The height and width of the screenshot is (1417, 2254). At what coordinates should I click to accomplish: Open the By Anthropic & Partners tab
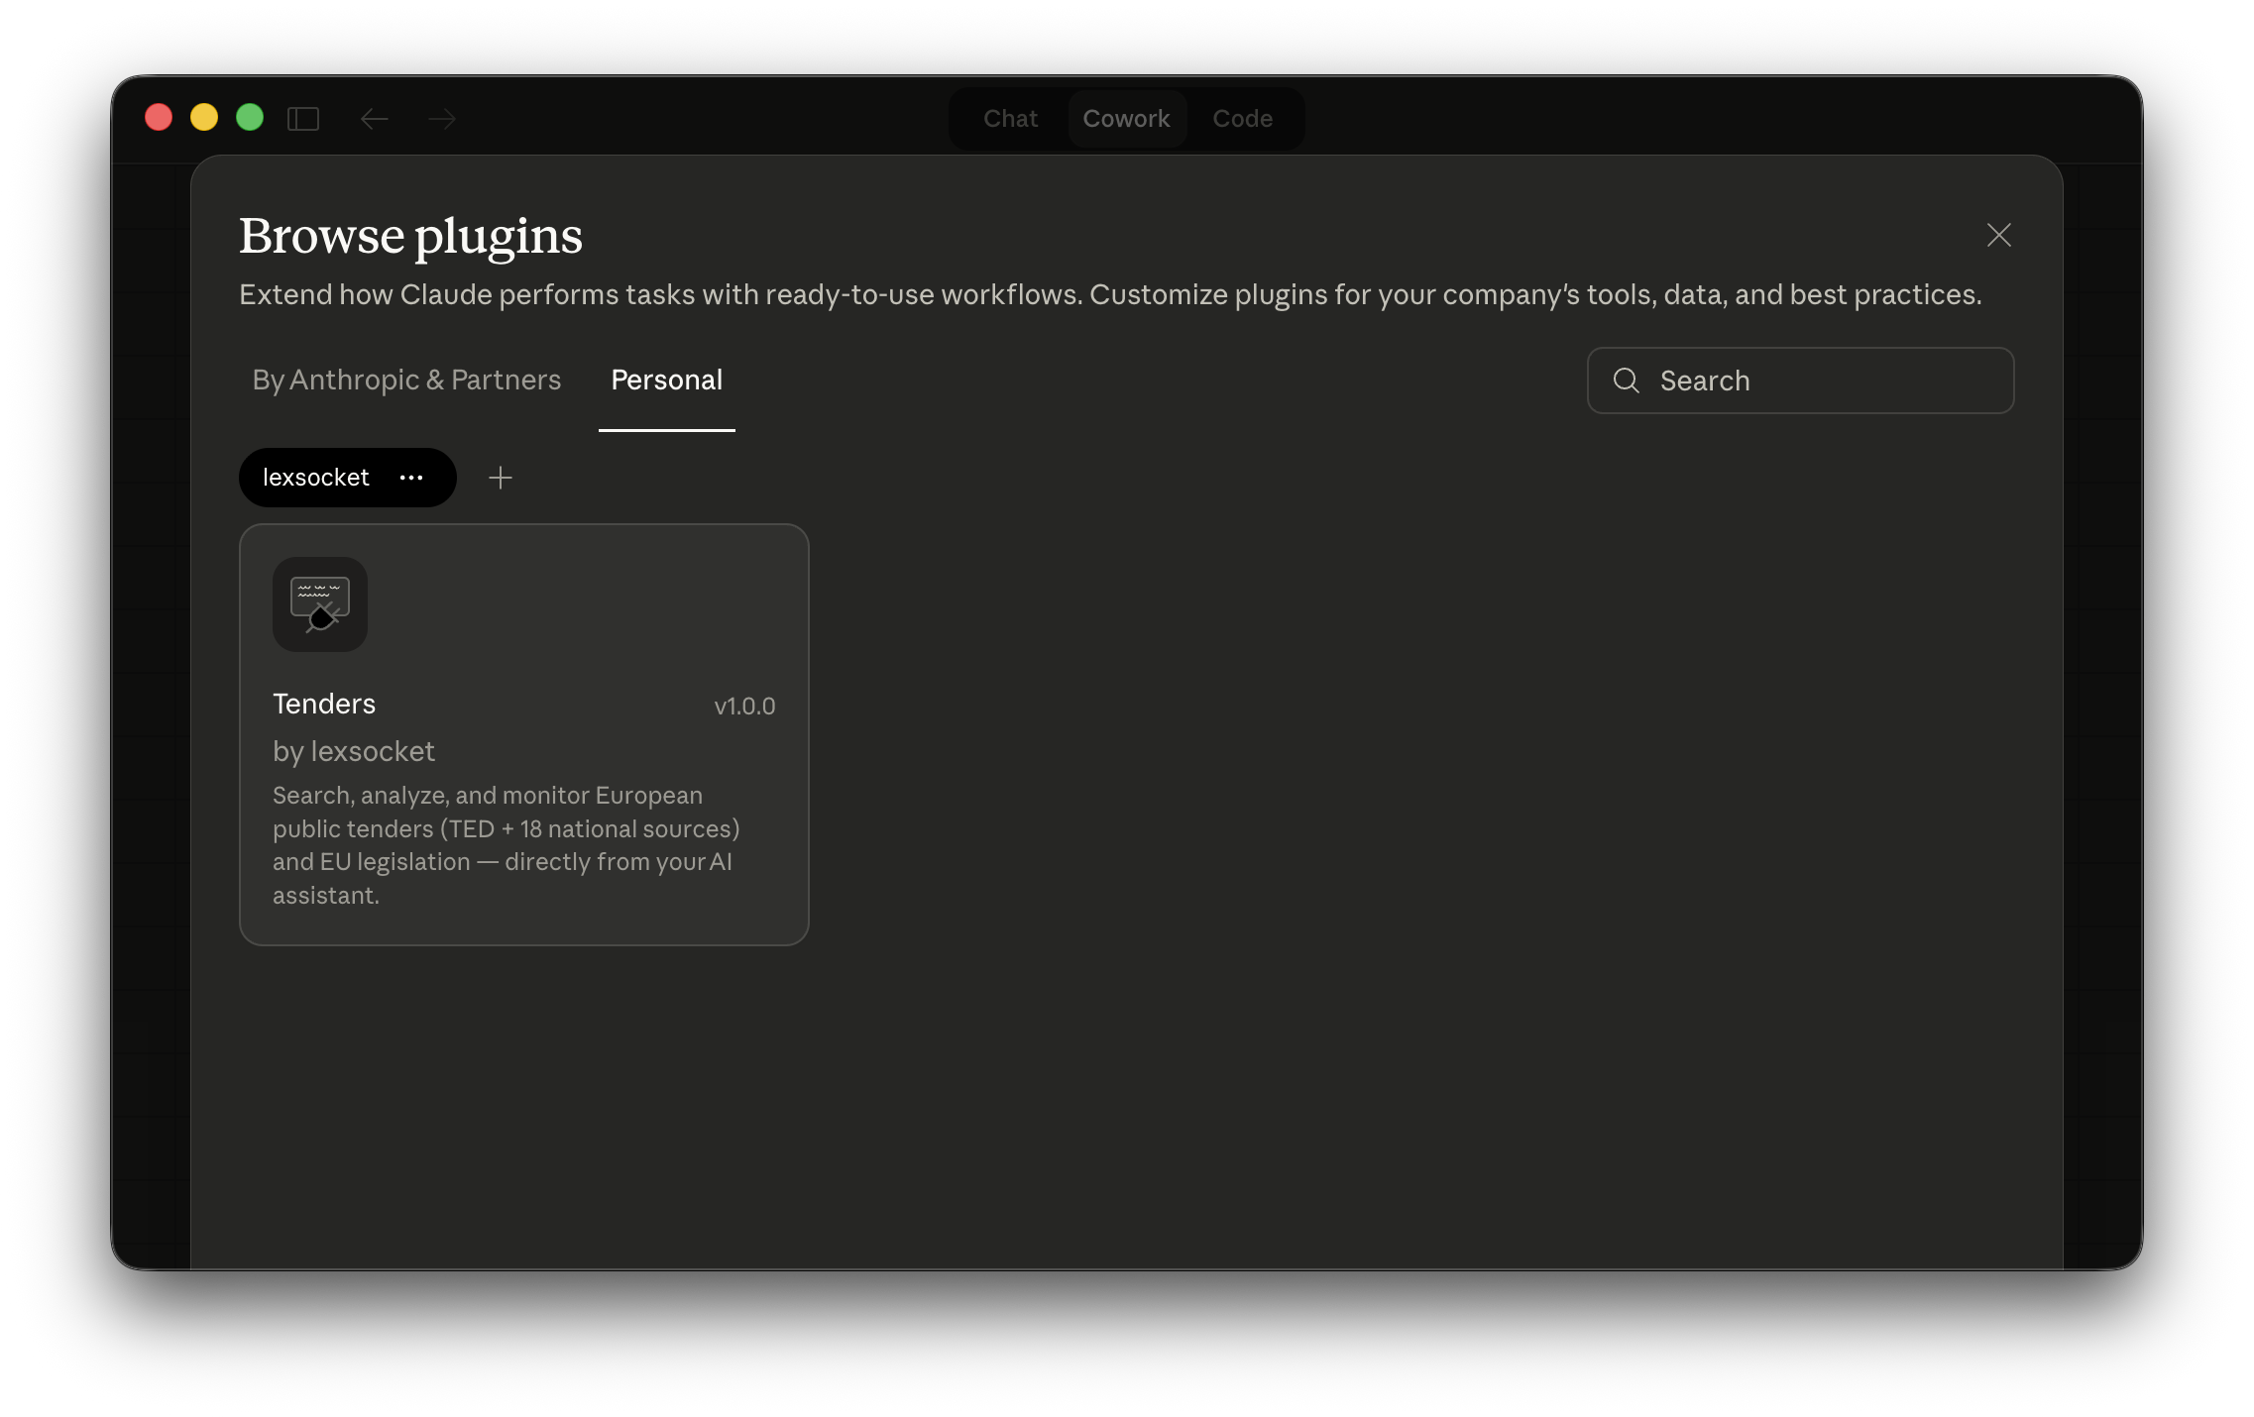pos(405,380)
